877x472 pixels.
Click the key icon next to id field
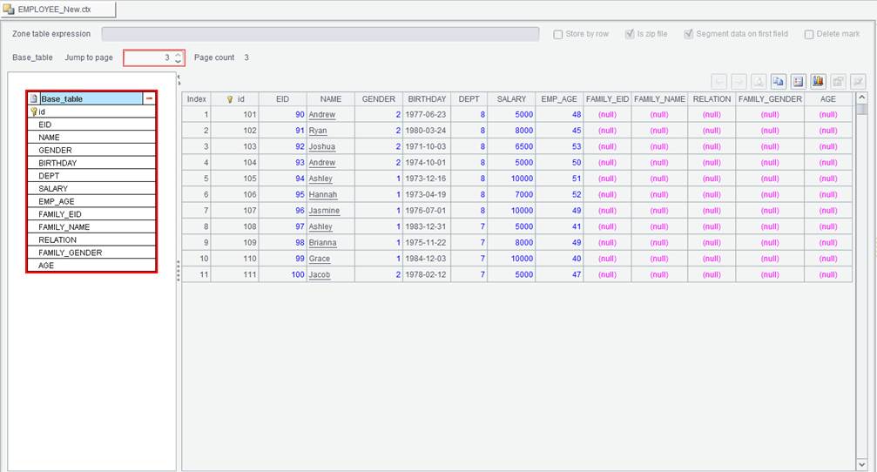click(x=34, y=111)
